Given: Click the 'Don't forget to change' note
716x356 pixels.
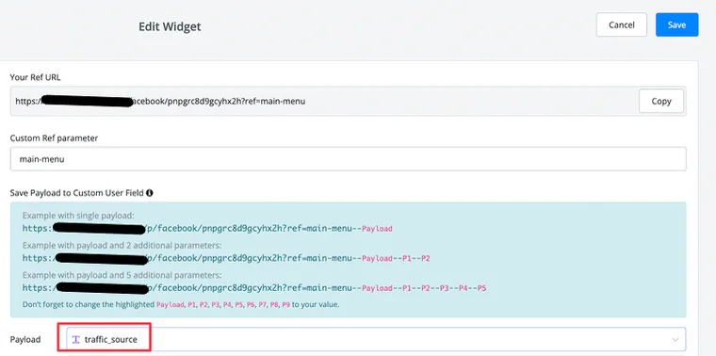Looking at the screenshot, I should 181,304.
